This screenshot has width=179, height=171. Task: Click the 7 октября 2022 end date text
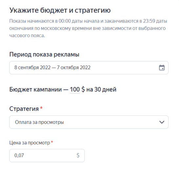pyautogui.click(x=74, y=67)
